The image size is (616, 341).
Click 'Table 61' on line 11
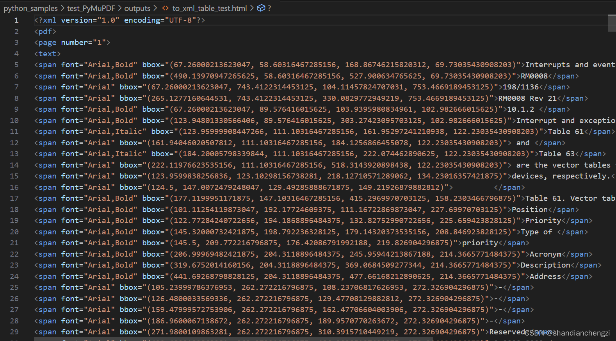pos(566,132)
